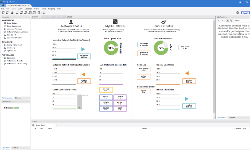The width and height of the screenshot is (250, 150).
Task: Open the Edit menu
Action: pyautogui.click(x=8, y=9)
